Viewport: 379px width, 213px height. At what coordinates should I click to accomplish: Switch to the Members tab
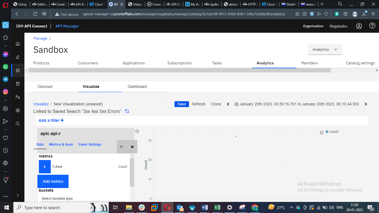coord(310,63)
